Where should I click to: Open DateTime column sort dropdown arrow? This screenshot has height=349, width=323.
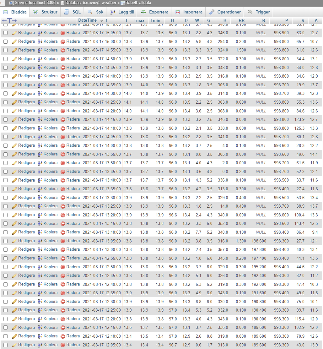point(101,21)
